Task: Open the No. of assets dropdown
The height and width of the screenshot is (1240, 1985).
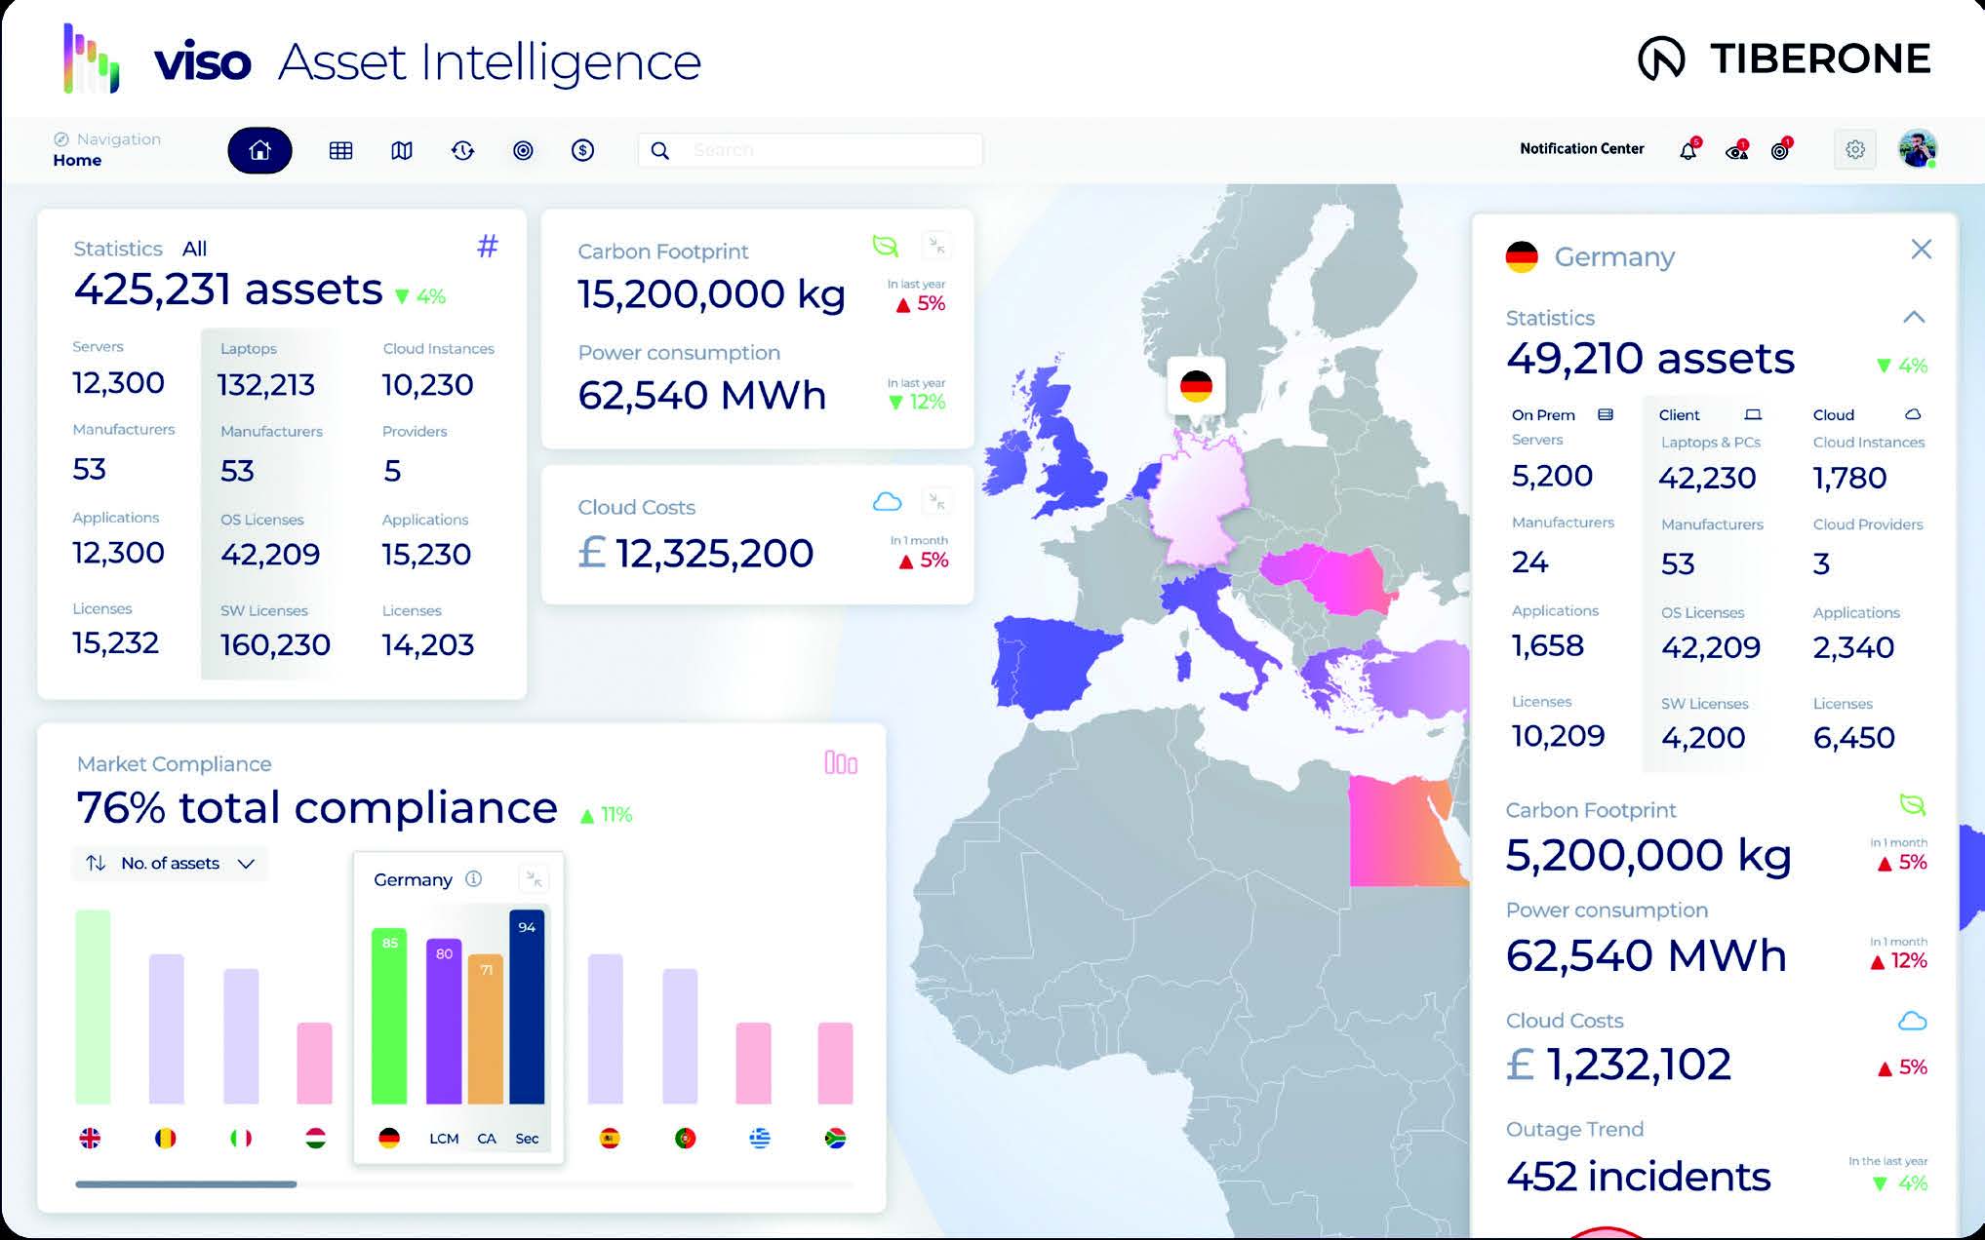Action: (x=170, y=864)
